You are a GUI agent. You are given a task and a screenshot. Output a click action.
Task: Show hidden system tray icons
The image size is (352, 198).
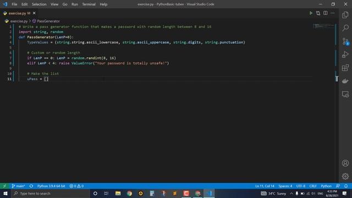tap(291, 194)
